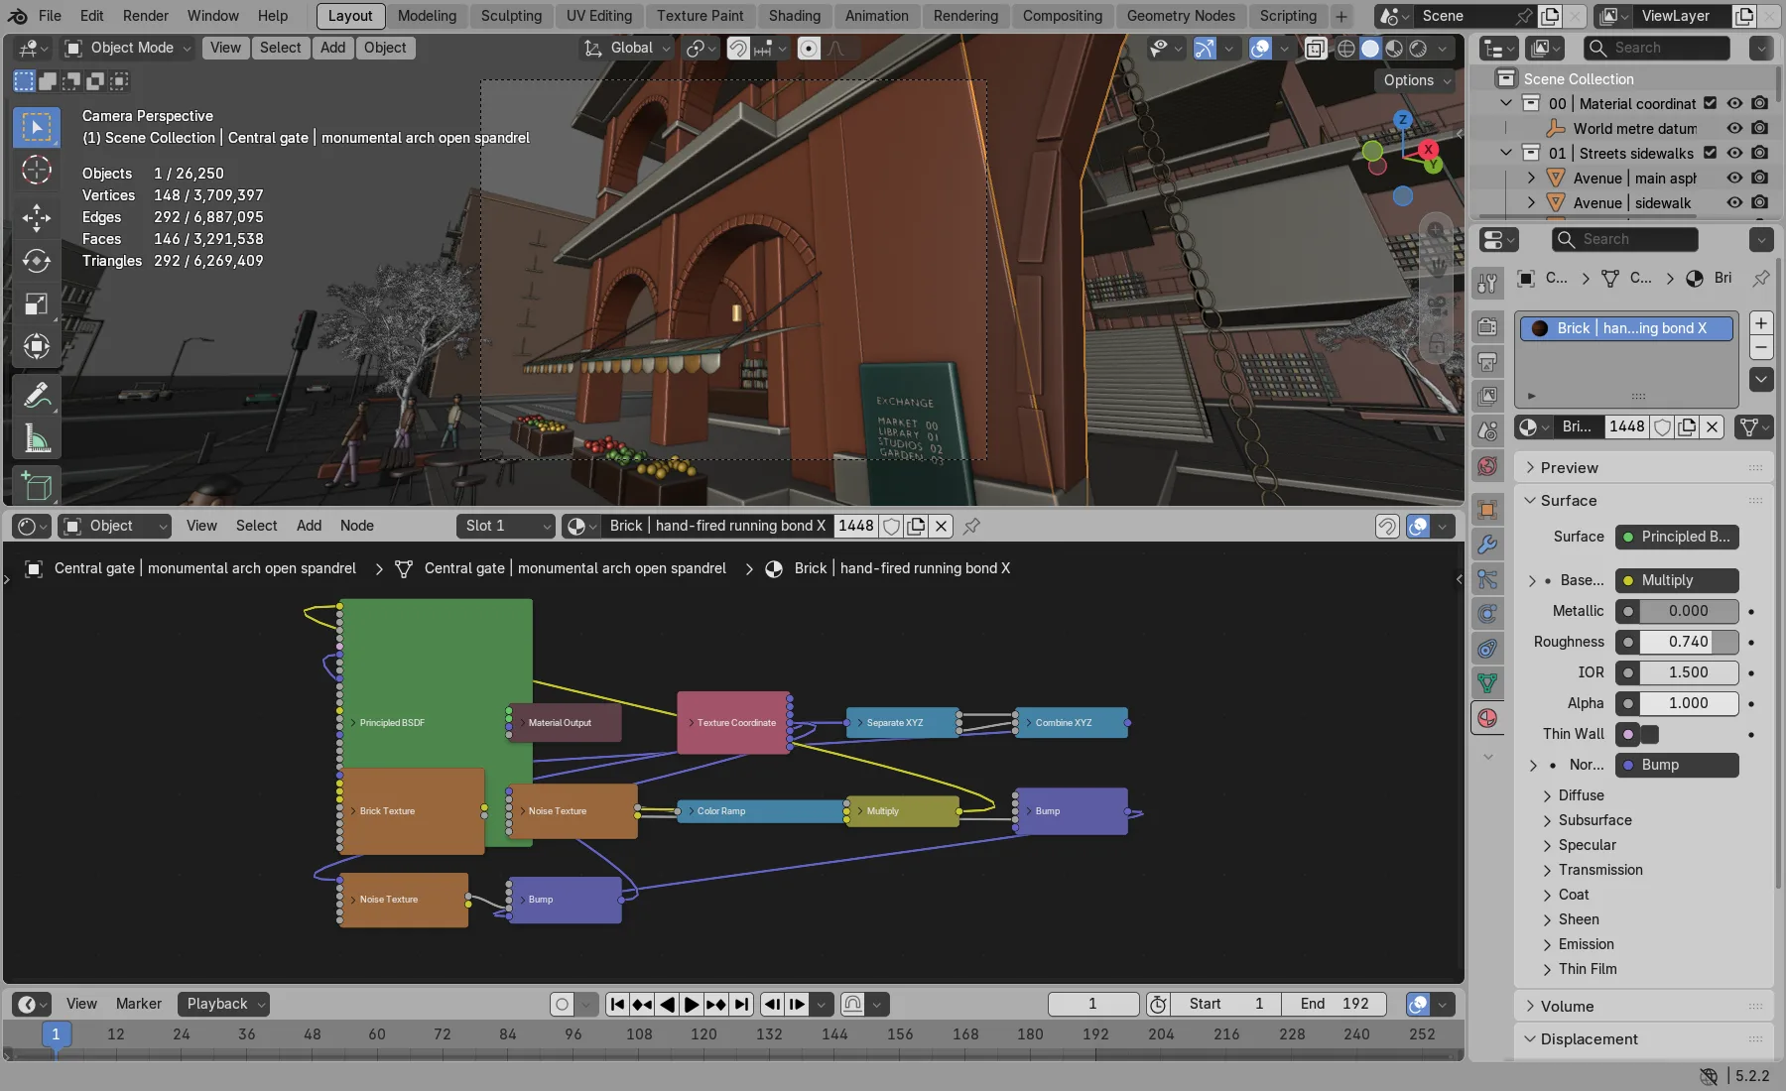Open the Modifiers properties tab
The width and height of the screenshot is (1786, 1091).
(x=1487, y=544)
